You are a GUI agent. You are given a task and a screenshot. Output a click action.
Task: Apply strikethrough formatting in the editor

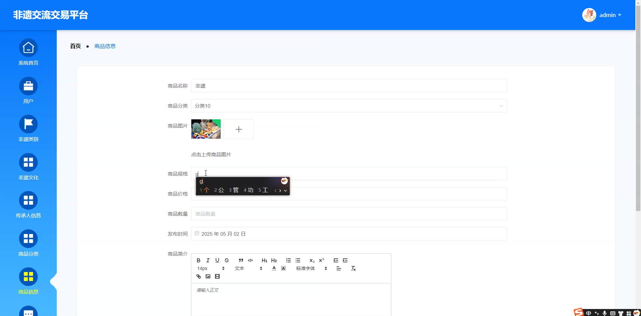coord(227,260)
